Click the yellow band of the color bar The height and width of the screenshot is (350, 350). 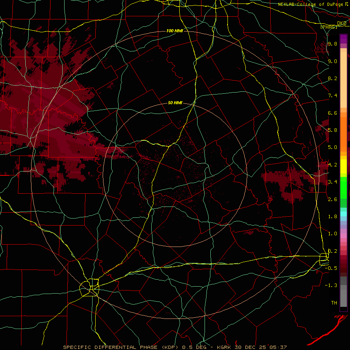(x=343, y=166)
